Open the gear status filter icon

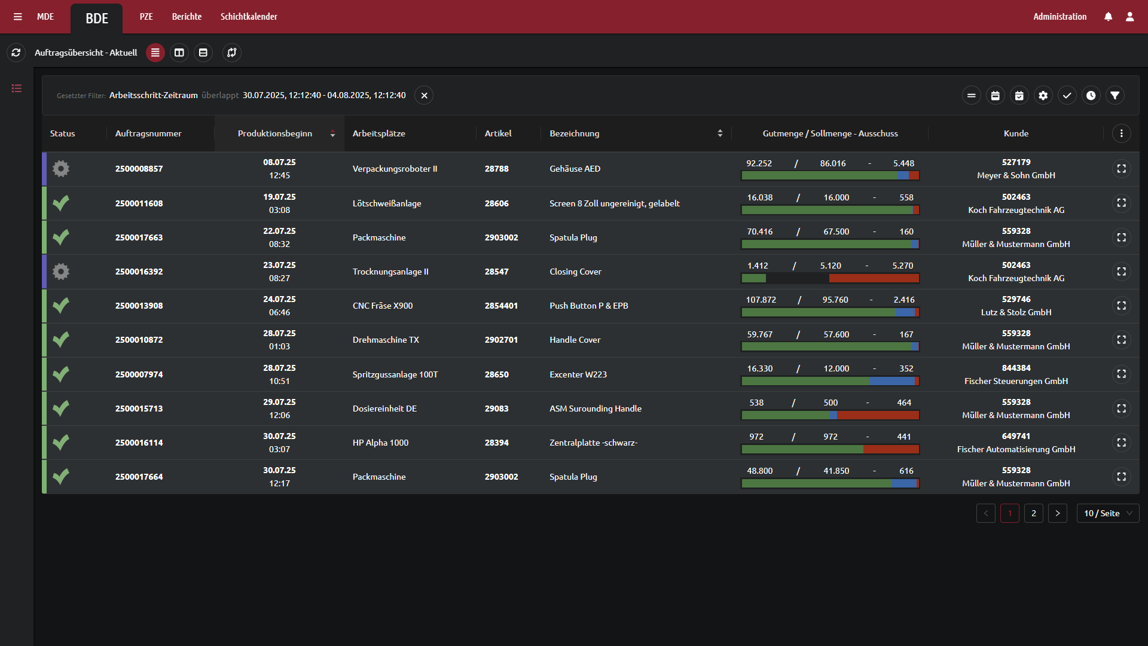click(x=1043, y=96)
